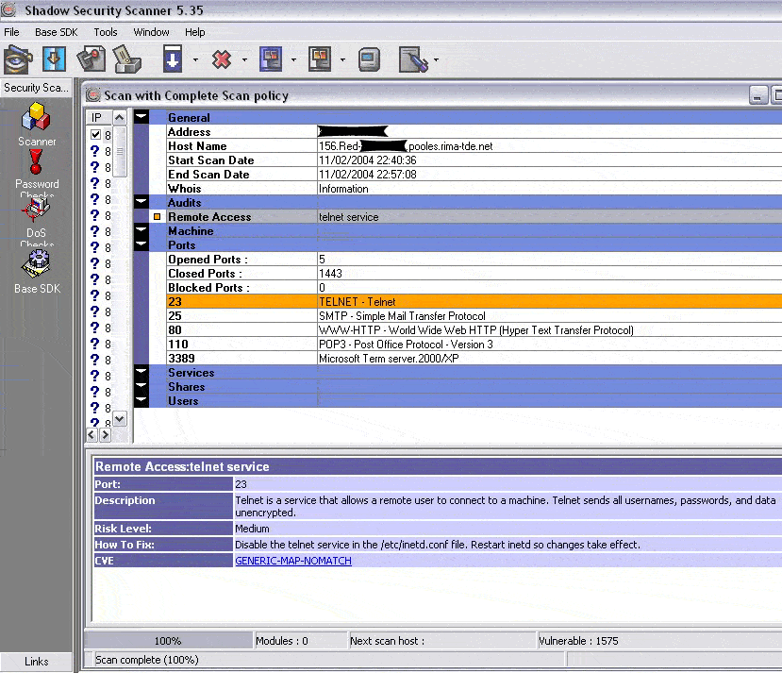Click the blue down-arrow document toolbar icon
This screenshot has width=782, height=673.
[x=54, y=59]
